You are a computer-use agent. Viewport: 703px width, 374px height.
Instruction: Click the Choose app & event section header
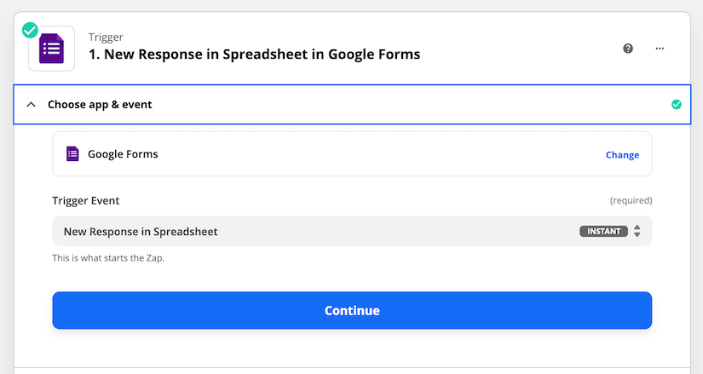click(352, 105)
